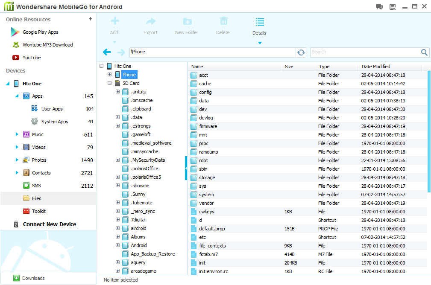Select Phone in the folder tree
Screen dimensions: 431x285
tap(129, 74)
